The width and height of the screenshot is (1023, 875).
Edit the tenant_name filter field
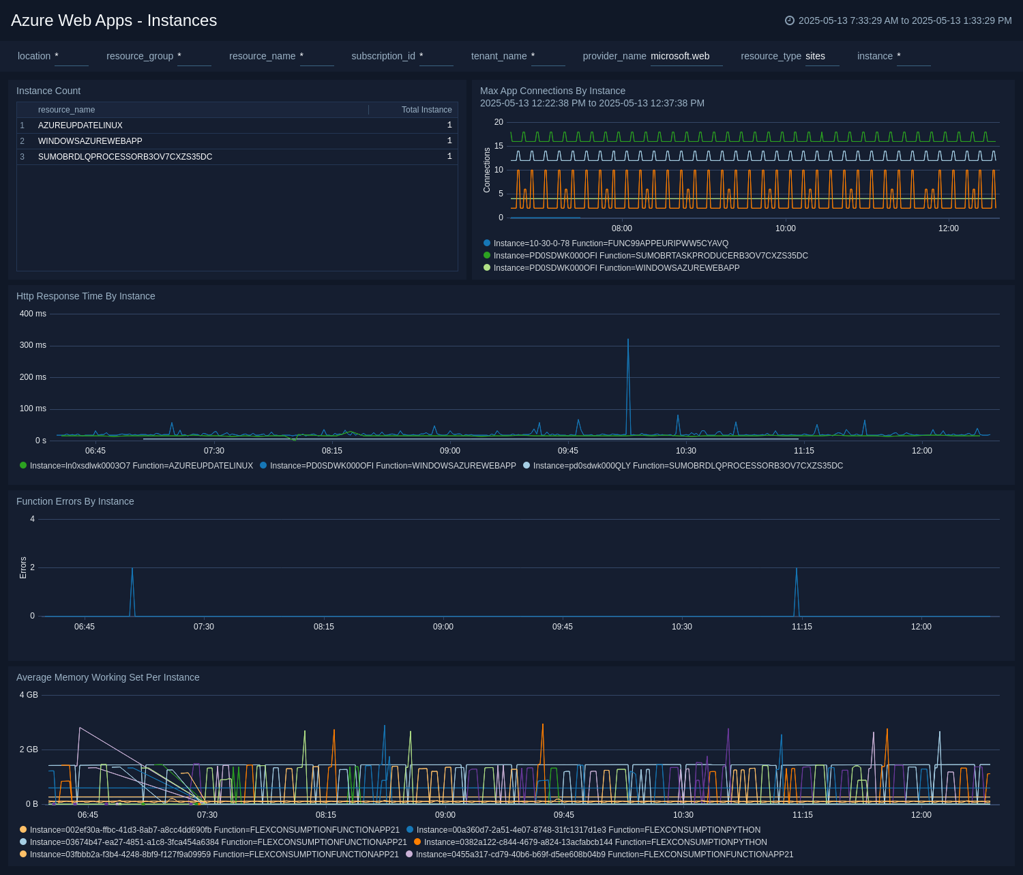click(548, 56)
